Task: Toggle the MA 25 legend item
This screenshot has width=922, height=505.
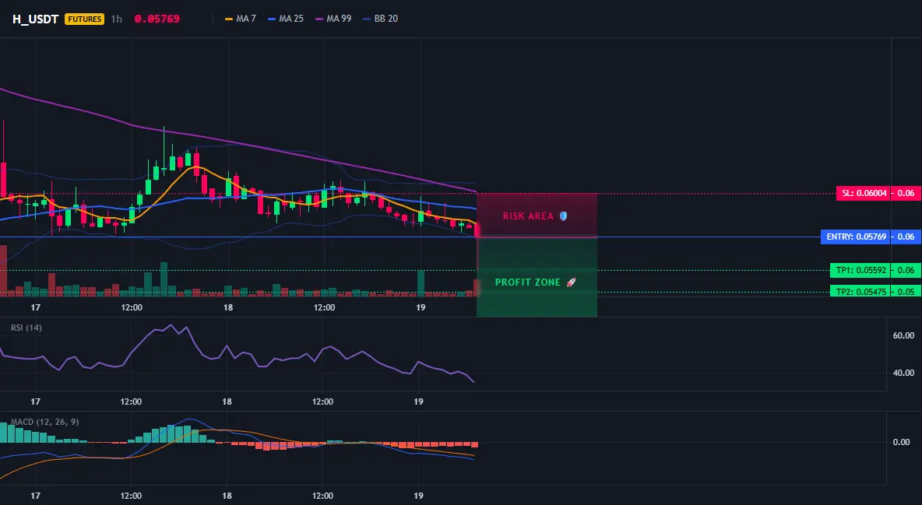Action: pos(286,19)
